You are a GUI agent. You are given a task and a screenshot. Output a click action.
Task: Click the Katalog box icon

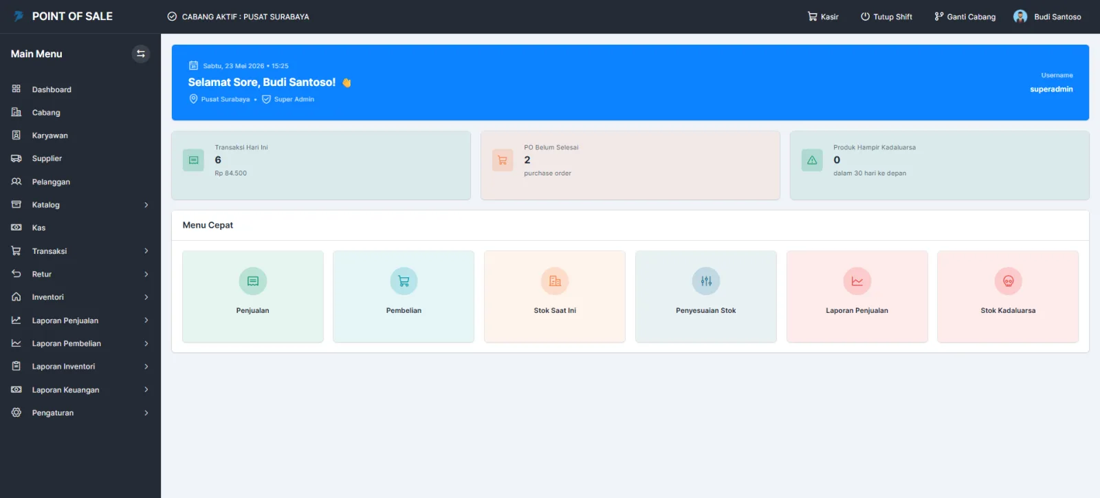16,204
